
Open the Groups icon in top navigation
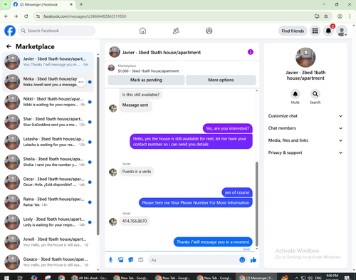pyautogui.click(x=209, y=31)
